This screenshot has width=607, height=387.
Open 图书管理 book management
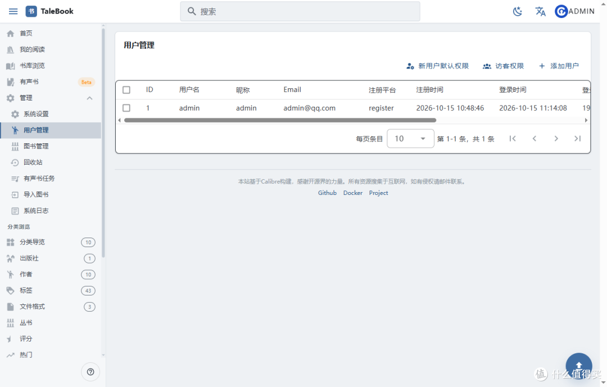coord(51,146)
